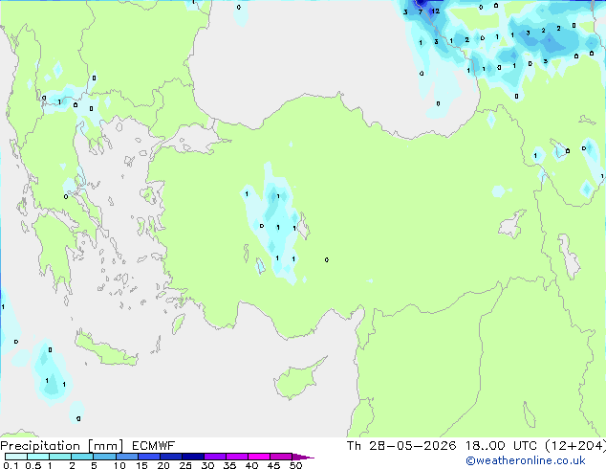The image size is (606, 469).
Task: Click the '(12+204)' forecast offset text
Action: pyautogui.click(x=575, y=446)
